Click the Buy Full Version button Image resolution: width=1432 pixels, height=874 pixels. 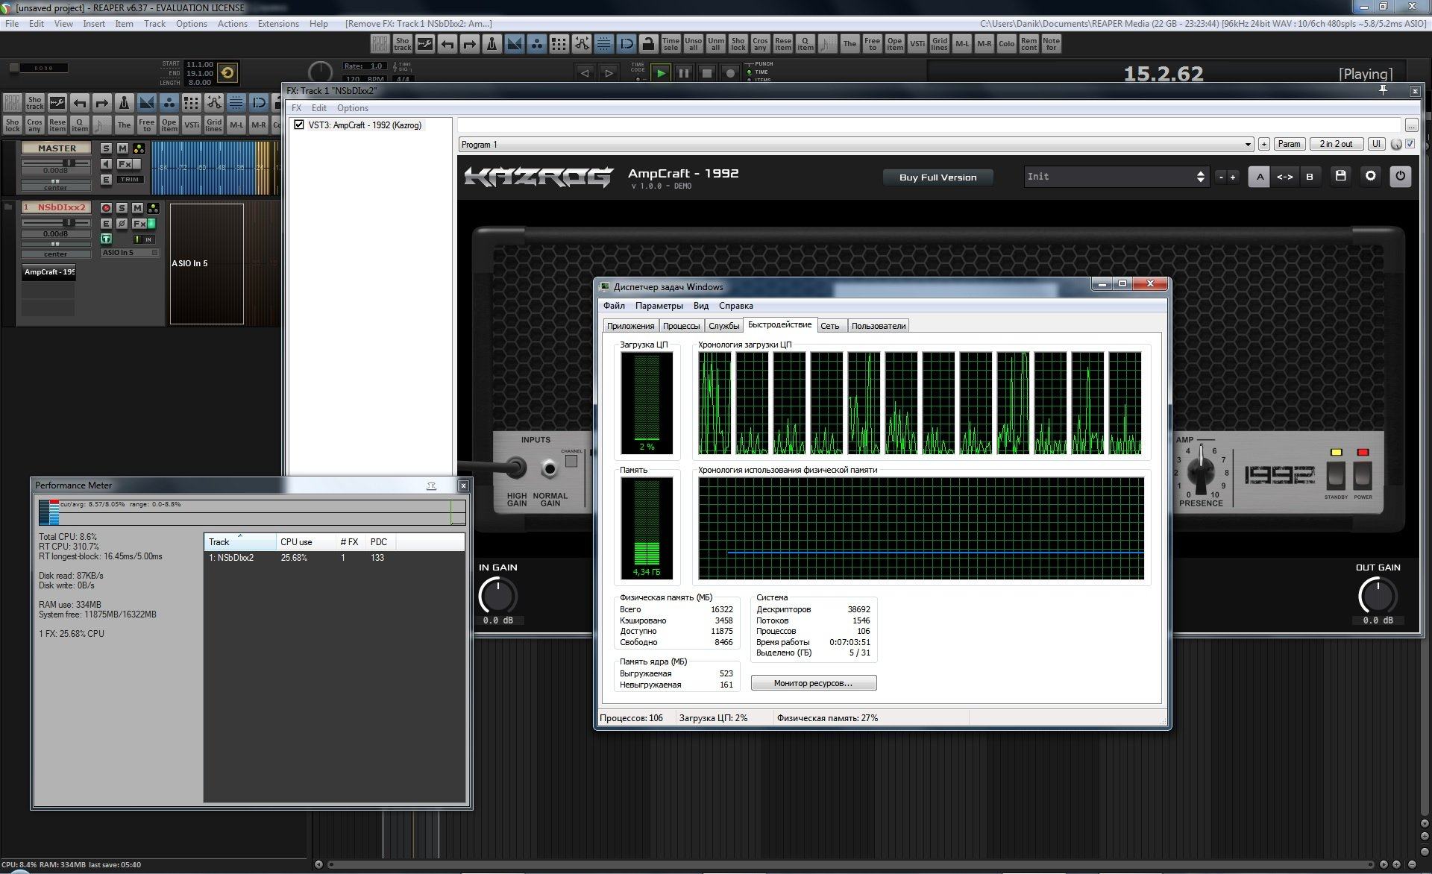coord(938,177)
